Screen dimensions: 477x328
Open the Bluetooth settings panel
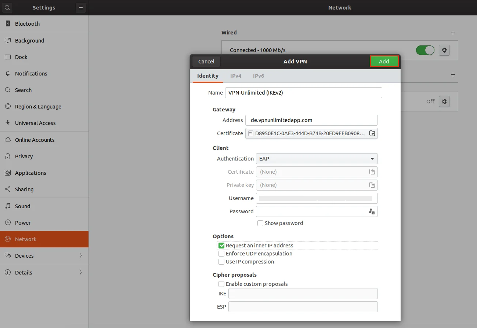pos(27,24)
